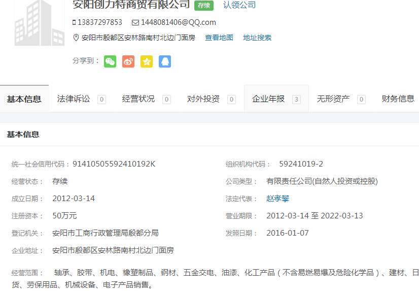Share to QQ via blue penguin icon
The height and width of the screenshot is (291, 419).
(165, 61)
